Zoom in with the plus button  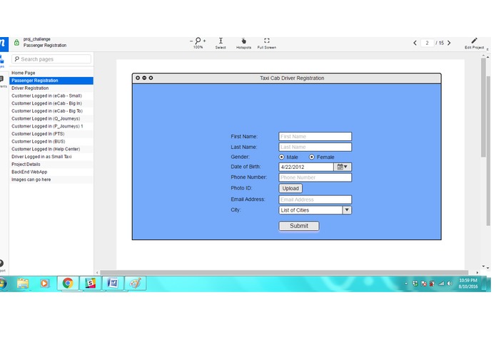204,41
